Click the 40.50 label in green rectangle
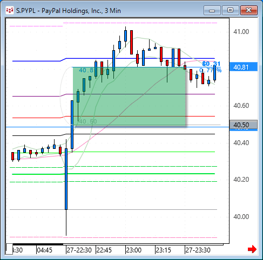This screenshot has height=260, width=263. tap(88, 121)
